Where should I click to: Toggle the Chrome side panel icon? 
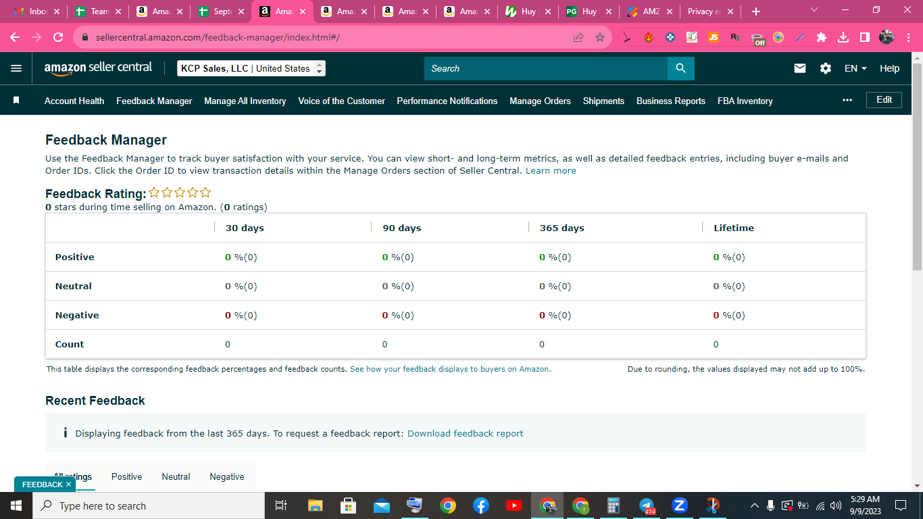point(865,38)
